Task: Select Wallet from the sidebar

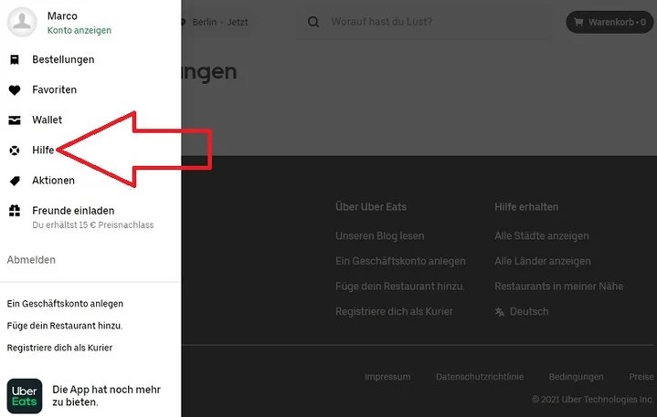Action: click(47, 120)
